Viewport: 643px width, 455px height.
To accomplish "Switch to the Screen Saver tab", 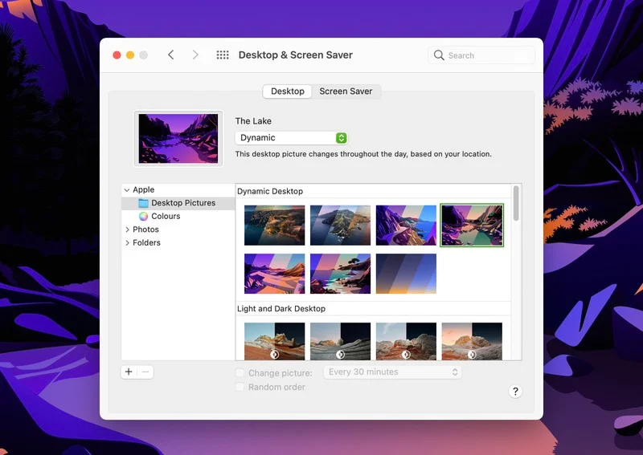I will click(x=346, y=91).
